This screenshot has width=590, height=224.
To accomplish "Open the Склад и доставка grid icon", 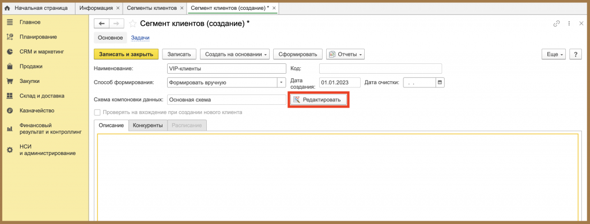I will 10,96.
